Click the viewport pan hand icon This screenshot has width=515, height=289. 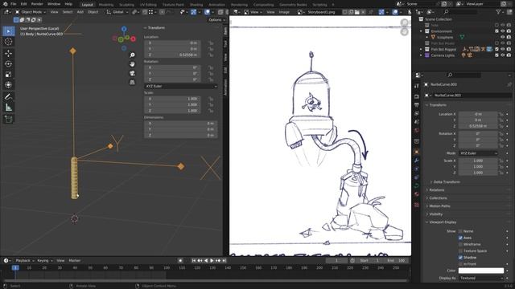point(132,64)
